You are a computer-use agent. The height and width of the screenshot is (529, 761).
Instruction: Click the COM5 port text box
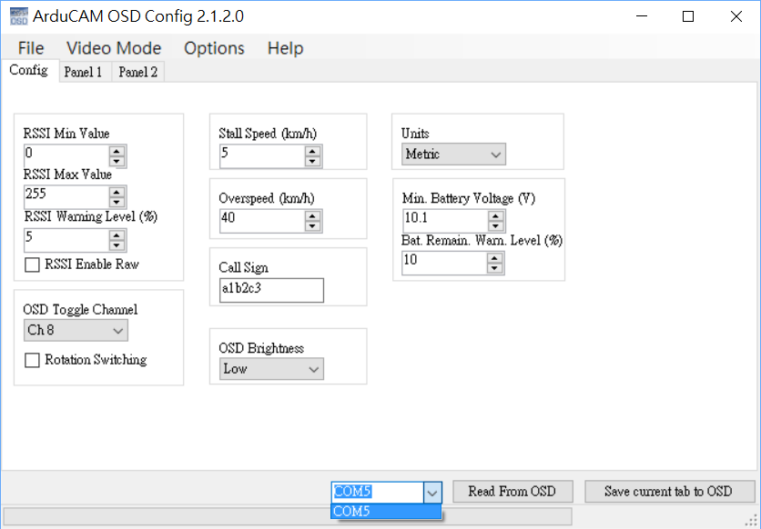pos(378,492)
